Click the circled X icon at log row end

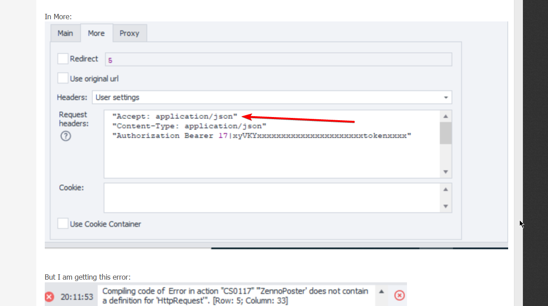click(399, 295)
